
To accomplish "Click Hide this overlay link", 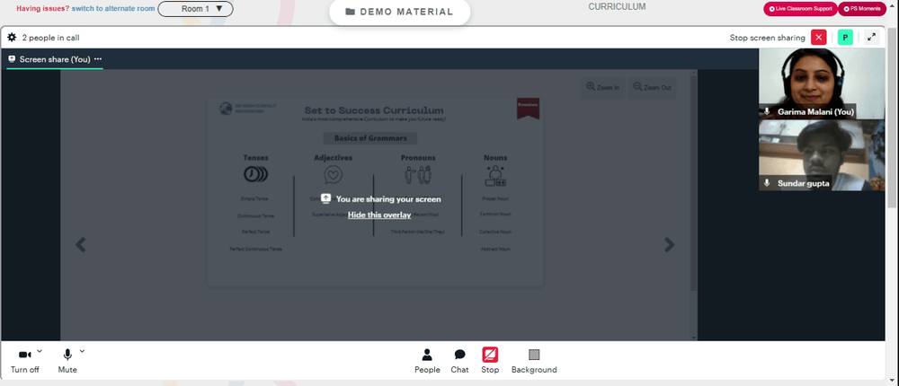I will coord(379,215).
